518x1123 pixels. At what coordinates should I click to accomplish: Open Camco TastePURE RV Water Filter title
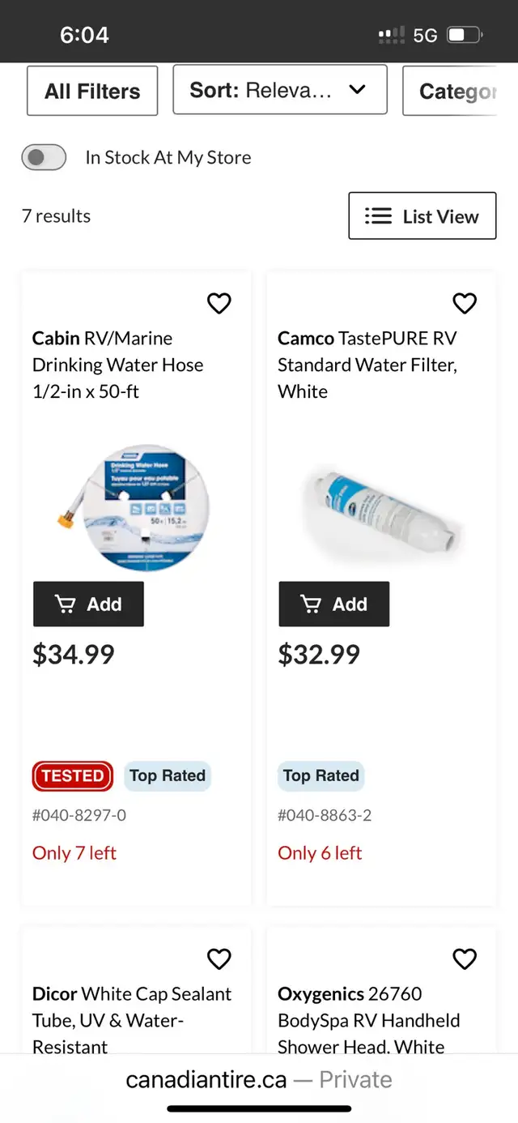tap(367, 365)
